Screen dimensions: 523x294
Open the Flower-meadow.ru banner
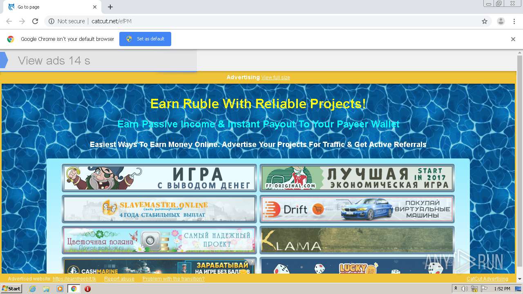pos(159,240)
